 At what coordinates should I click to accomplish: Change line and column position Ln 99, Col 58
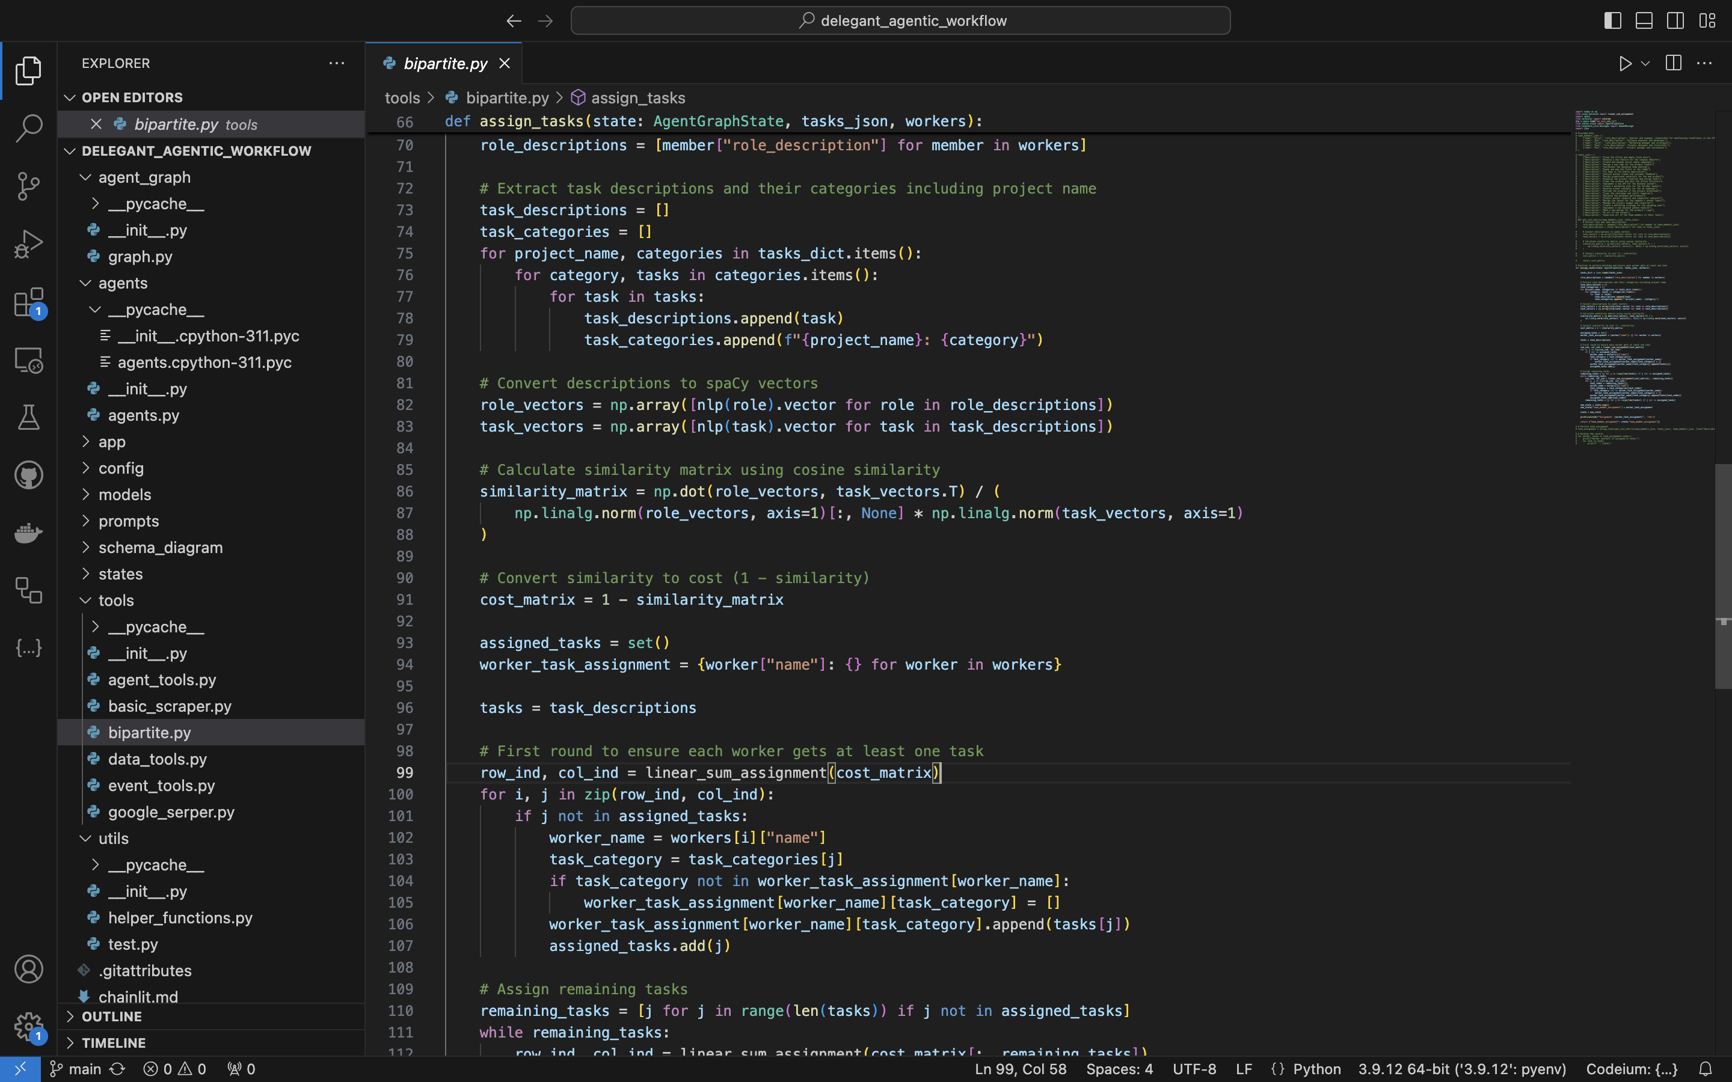(x=1021, y=1068)
